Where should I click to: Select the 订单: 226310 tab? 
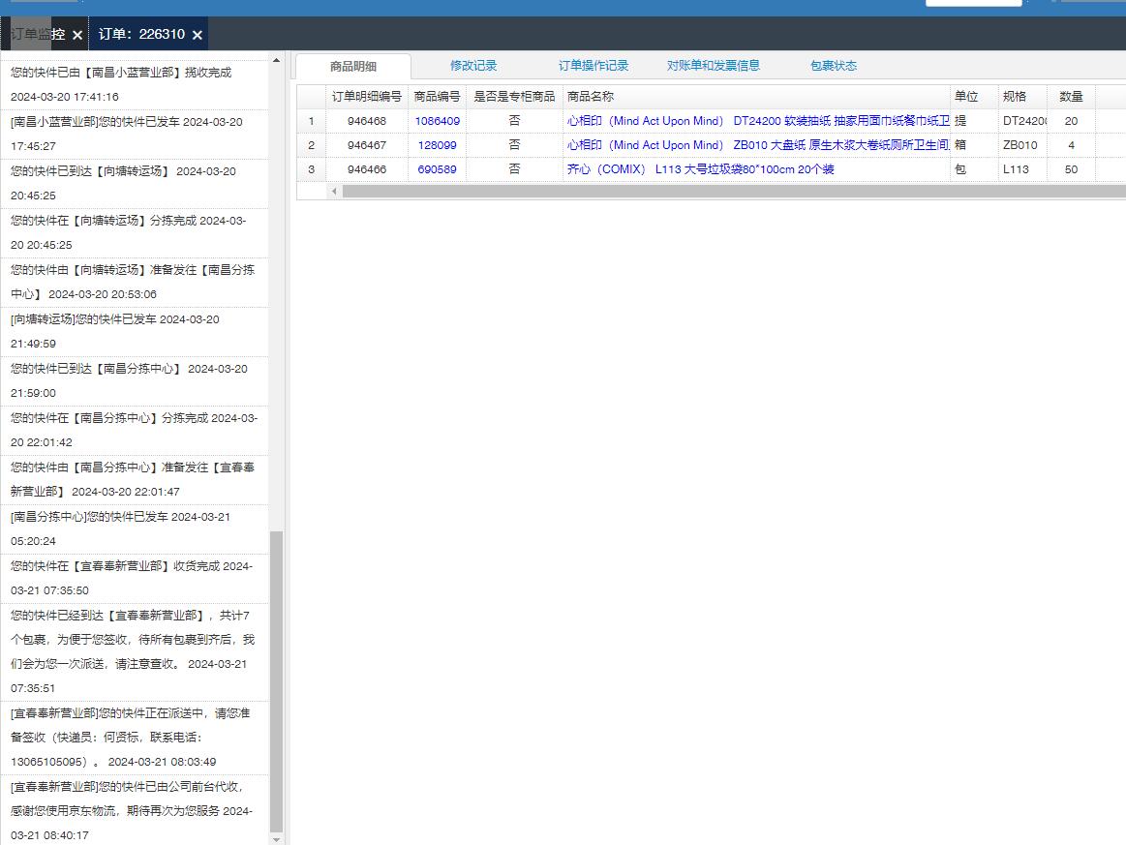pyautogui.click(x=141, y=34)
